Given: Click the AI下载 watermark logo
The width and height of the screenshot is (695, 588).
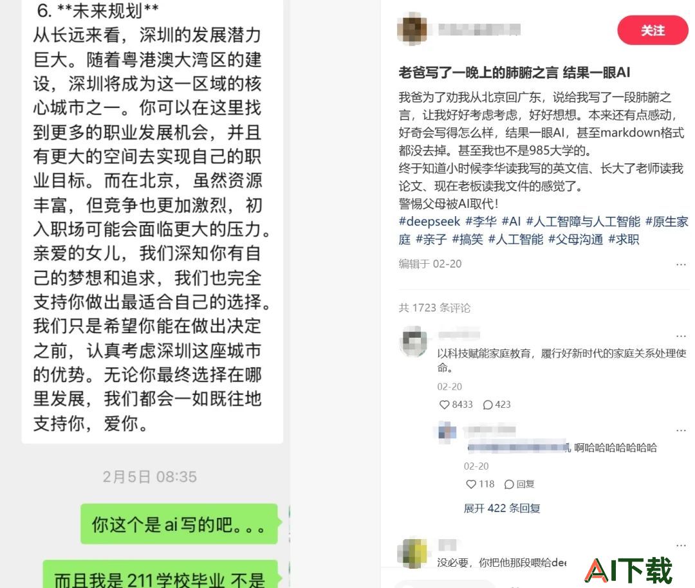Looking at the screenshot, I should pyautogui.click(x=628, y=570).
